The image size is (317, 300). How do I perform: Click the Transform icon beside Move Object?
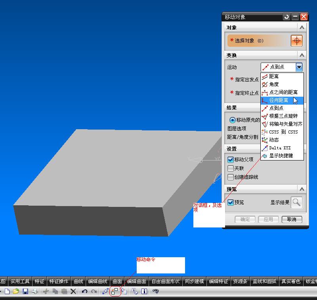pyautogui.click(x=124, y=291)
